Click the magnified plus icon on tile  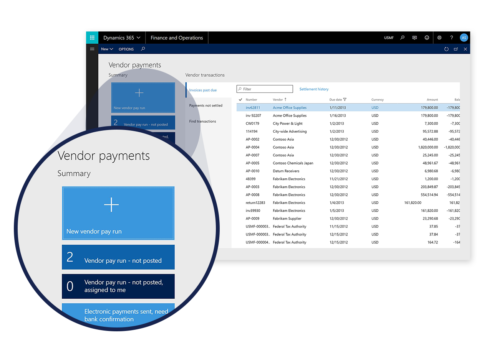(111, 205)
